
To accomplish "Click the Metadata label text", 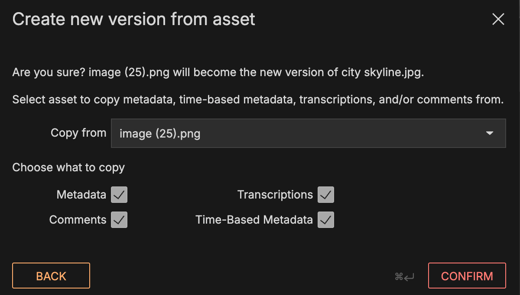I will [81, 195].
